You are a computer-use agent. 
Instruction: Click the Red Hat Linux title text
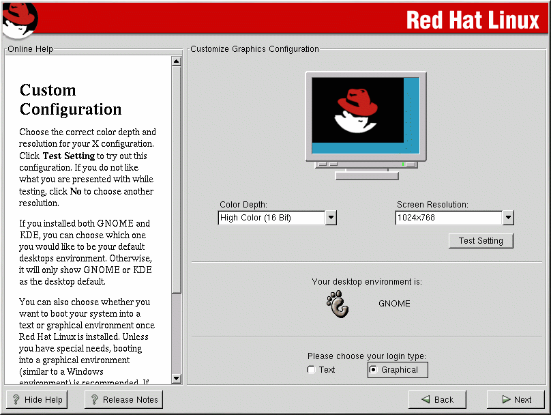pyautogui.click(x=473, y=20)
